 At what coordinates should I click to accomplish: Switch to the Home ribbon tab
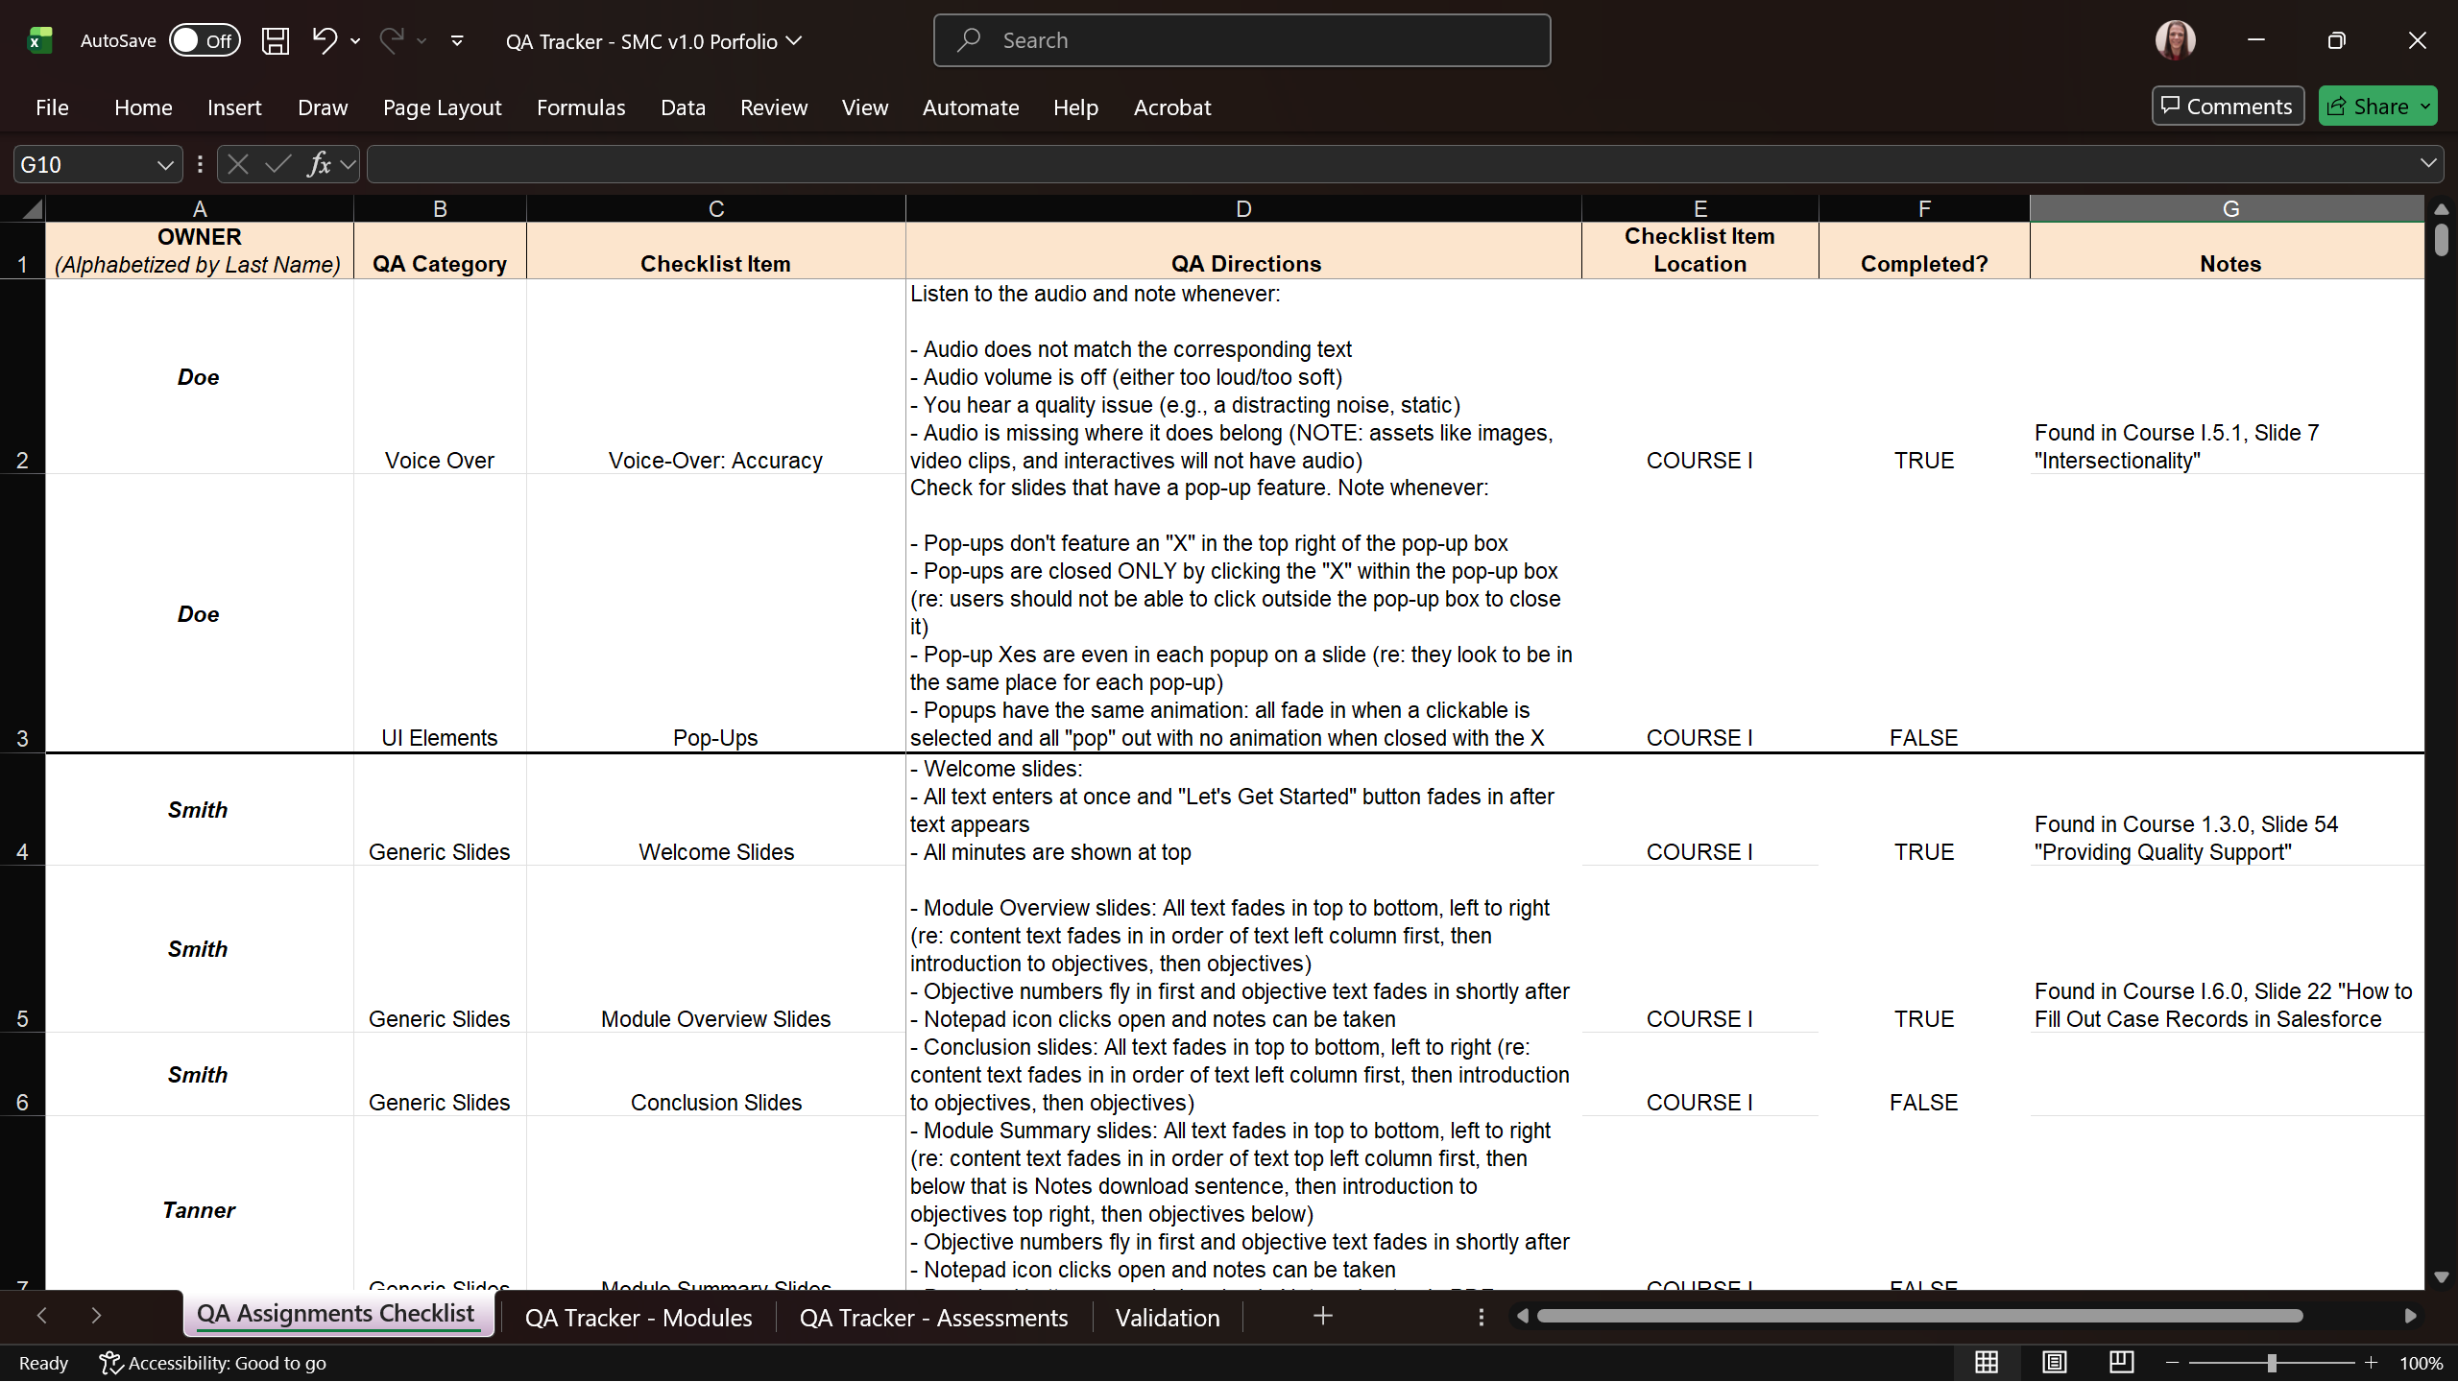pos(143,107)
